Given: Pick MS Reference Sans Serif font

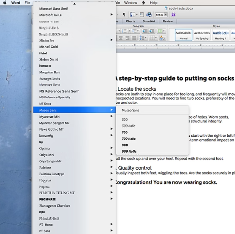Looking at the screenshot, I should (x=74, y=91).
